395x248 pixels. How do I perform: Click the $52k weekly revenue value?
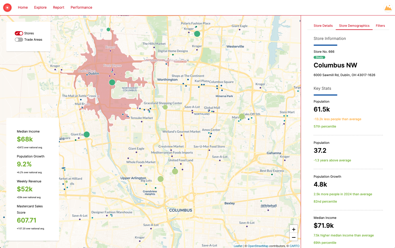[x=25, y=189]
